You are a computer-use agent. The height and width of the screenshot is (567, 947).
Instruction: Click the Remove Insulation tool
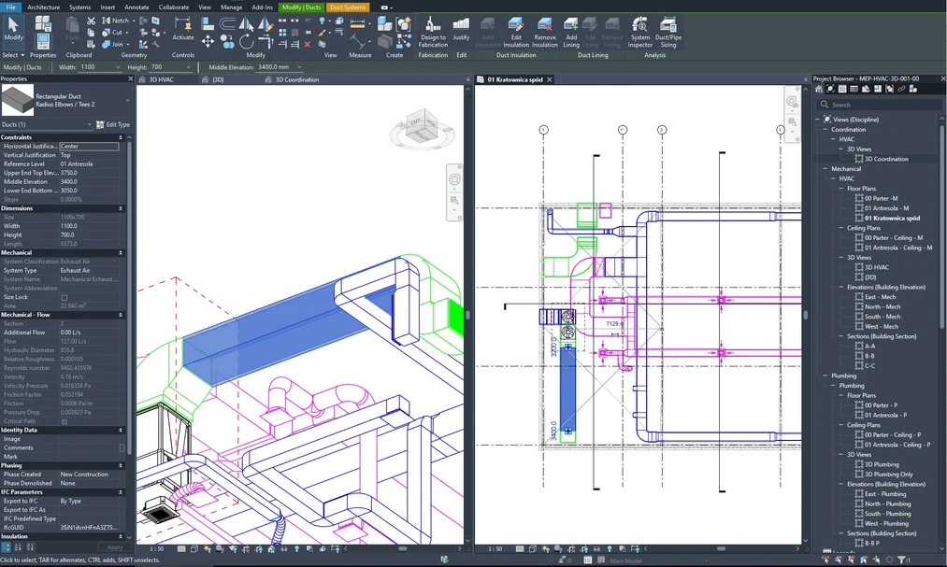point(545,37)
